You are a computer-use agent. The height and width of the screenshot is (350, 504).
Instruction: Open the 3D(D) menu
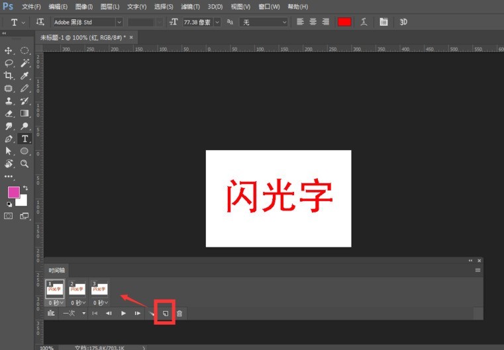point(215,7)
